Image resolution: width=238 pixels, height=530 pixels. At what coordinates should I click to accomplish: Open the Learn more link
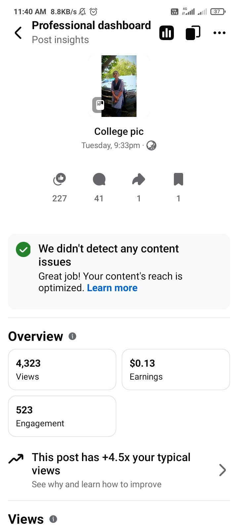click(112, 288)
